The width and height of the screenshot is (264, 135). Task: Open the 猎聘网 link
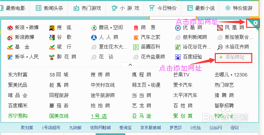pos(224,95)
